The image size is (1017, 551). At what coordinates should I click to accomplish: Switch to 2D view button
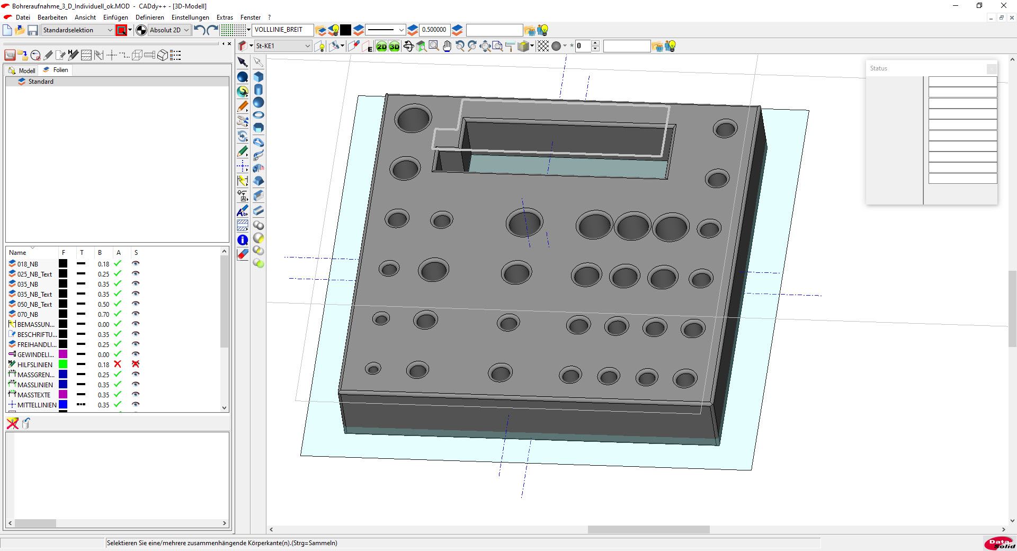pos(381,47)
